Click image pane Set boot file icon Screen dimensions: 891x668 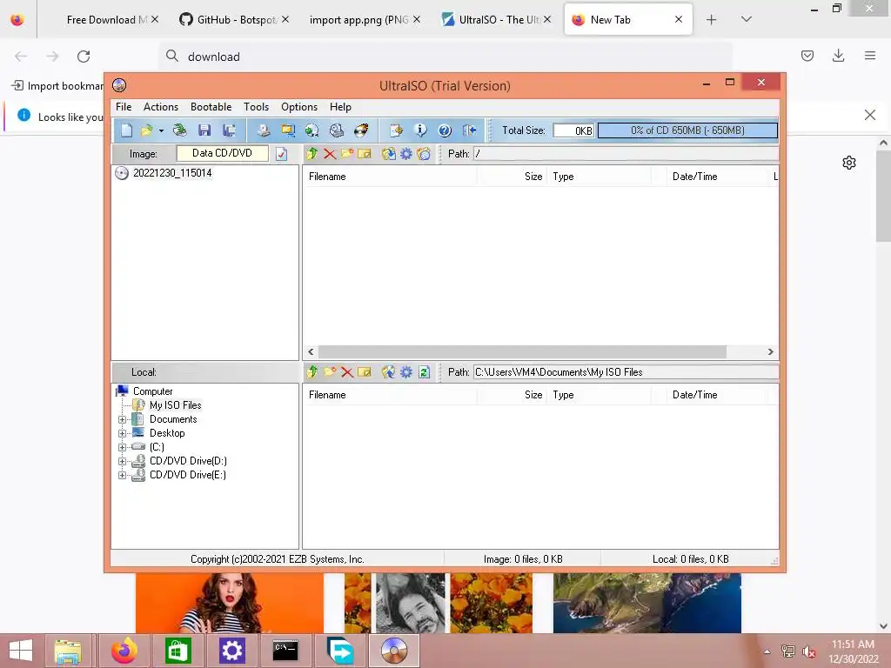424,154
